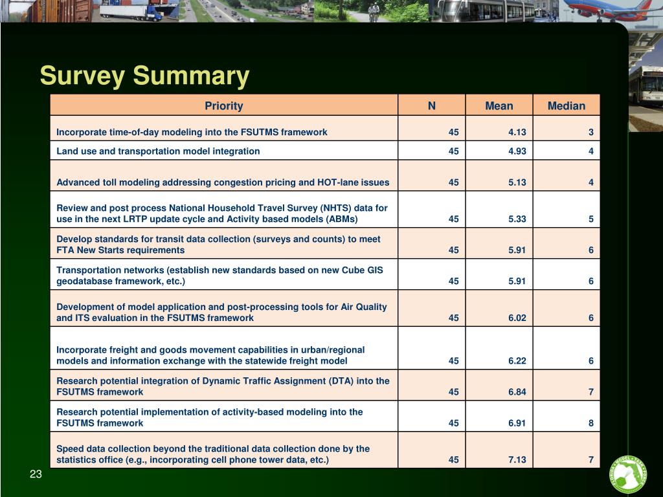Click N value 45 in Speed data row
The image size is (663, 497).
[454, 460]
